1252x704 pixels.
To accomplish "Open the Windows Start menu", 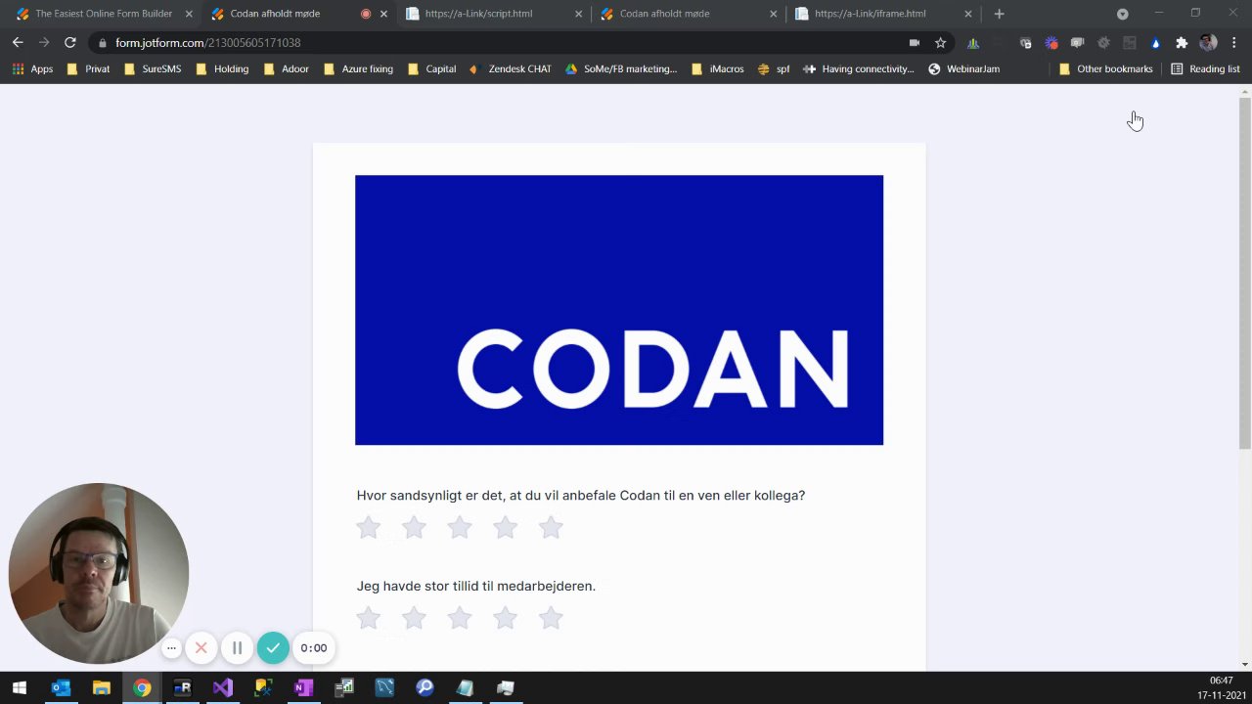I will [x=19, y=687].
